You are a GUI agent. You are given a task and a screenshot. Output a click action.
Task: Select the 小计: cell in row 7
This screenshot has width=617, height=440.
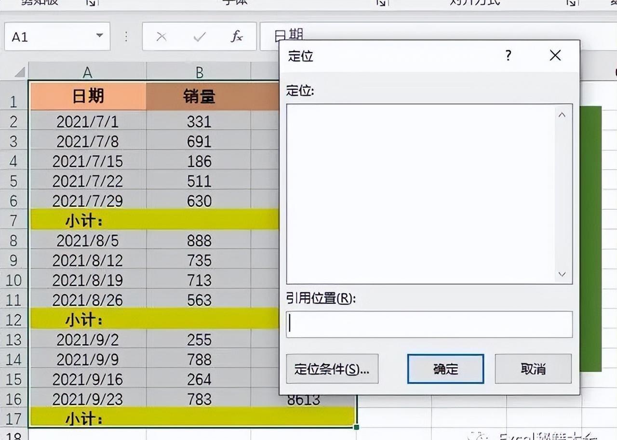(x=88, y=220)
